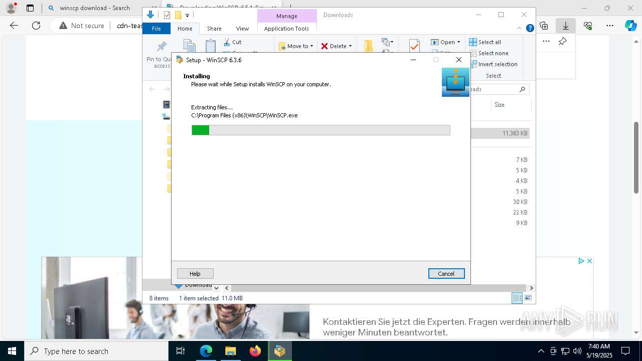Viewport: 642px width, 361px height.
Task: Pin to Quick access in Explorer
Action: pyautogui.click(x=161, y=54)
